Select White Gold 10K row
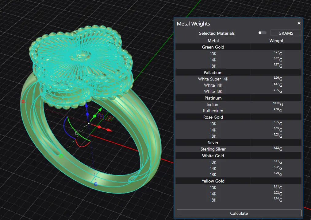311x220 pixels. 238,162
